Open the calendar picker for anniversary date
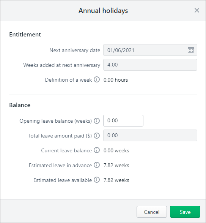The width and height of the screenshot is (206, 223). tap(191, 50)
